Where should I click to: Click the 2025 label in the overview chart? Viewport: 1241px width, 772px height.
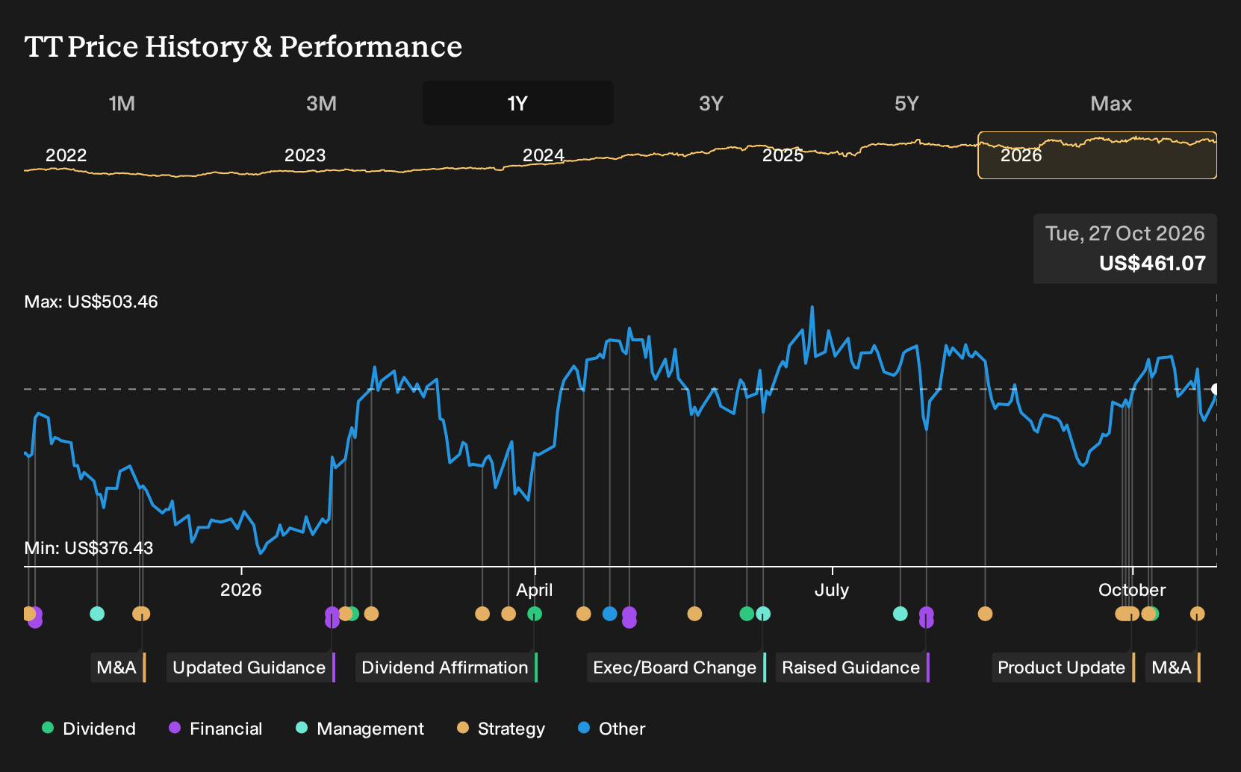(783, 155)
